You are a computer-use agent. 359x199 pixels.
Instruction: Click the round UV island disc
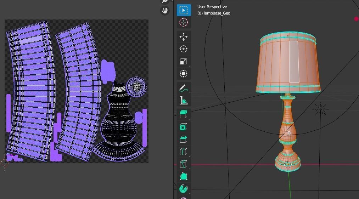(137, 86)
